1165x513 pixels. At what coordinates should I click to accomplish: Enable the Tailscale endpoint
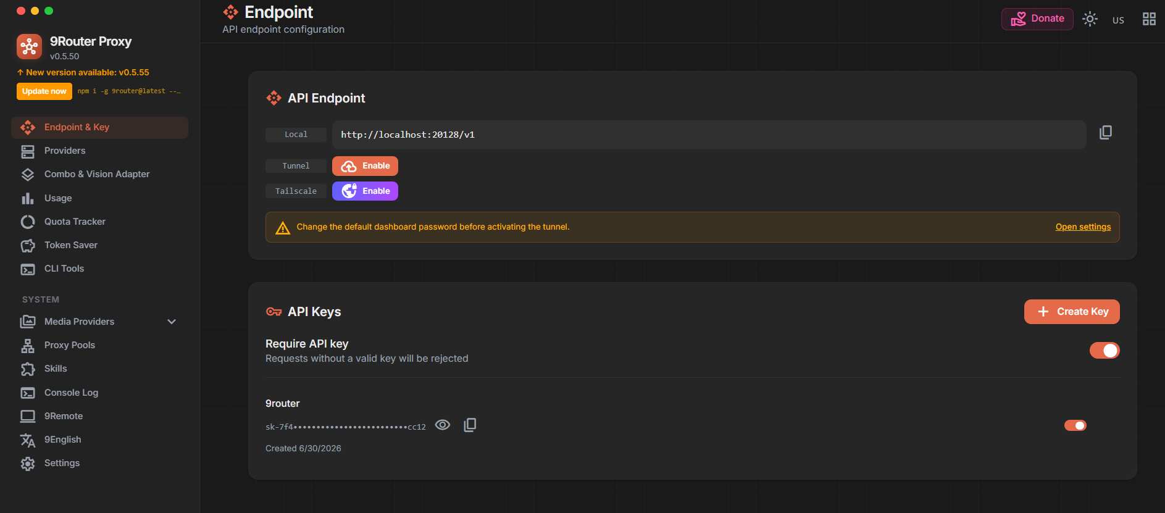tap(365, 191)
